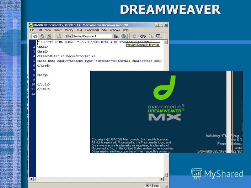The width and height of the screenshot is (251, 188).
Task: Open the View menu
Action: click(48, 30)
